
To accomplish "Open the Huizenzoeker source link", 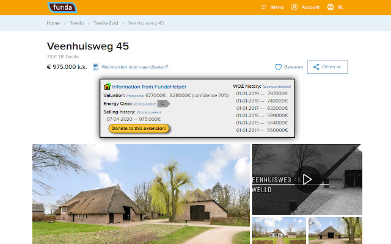I will point(148,112).
